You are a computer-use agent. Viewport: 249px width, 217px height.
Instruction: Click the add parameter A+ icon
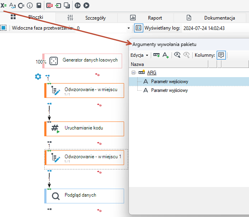[x=166, y=55]
